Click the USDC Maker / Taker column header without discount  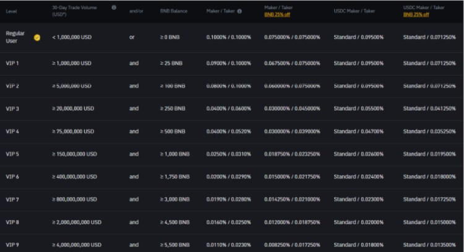click(x=354, y=11)
